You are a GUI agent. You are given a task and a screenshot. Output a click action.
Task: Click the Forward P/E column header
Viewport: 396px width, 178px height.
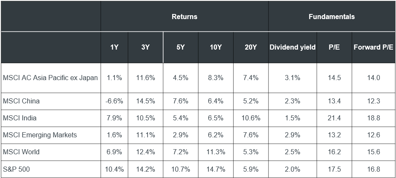(x=374, y=47)
